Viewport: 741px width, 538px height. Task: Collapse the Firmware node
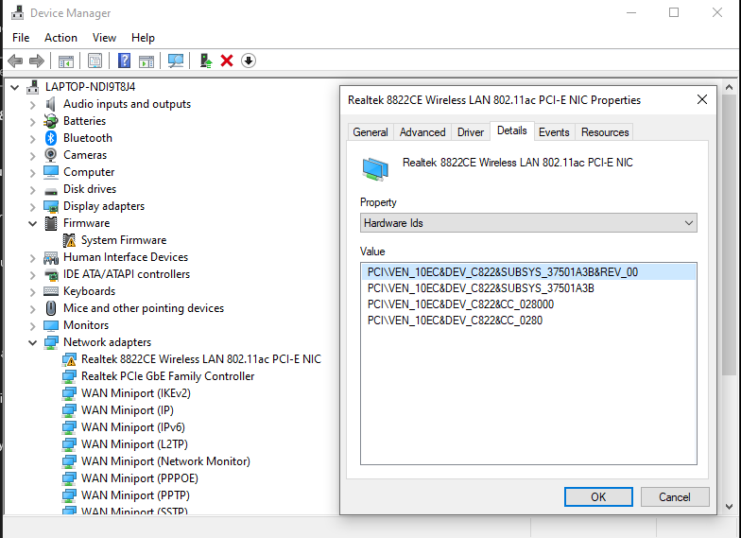pyautogui.click(x=32, y=223)
